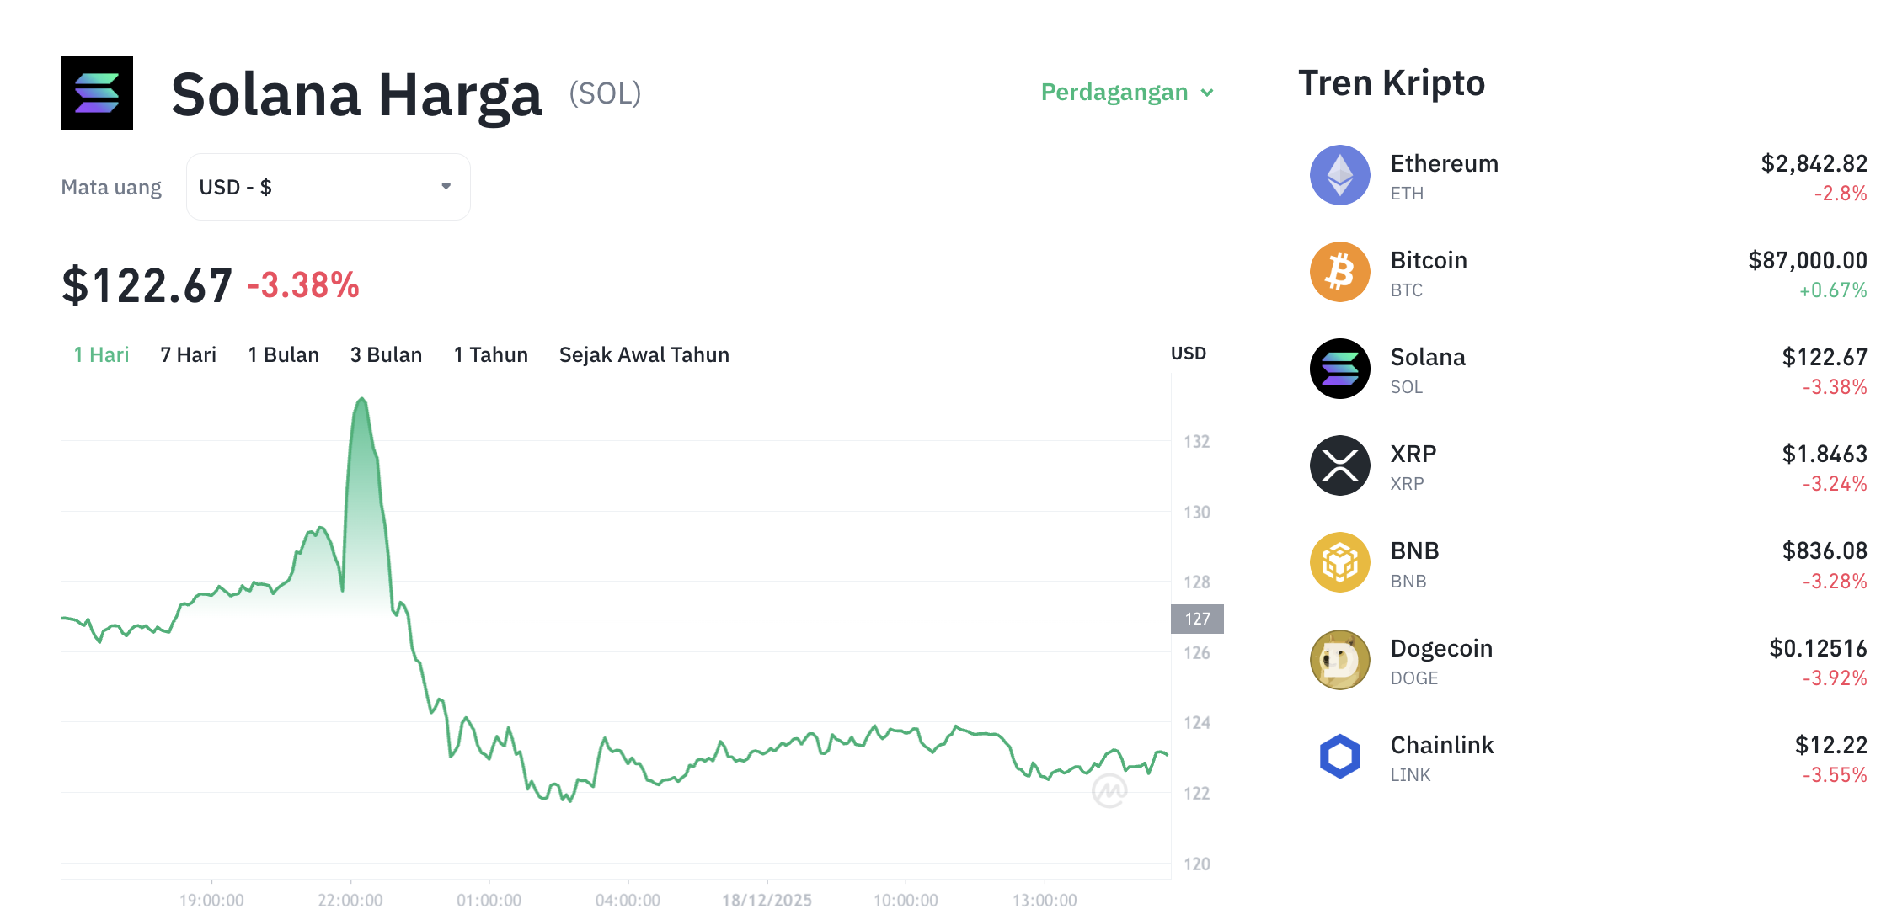Click the chevron beside USD - $ selector
The height and width of the screenshot is (909, 1897).
tap(446, 186)
